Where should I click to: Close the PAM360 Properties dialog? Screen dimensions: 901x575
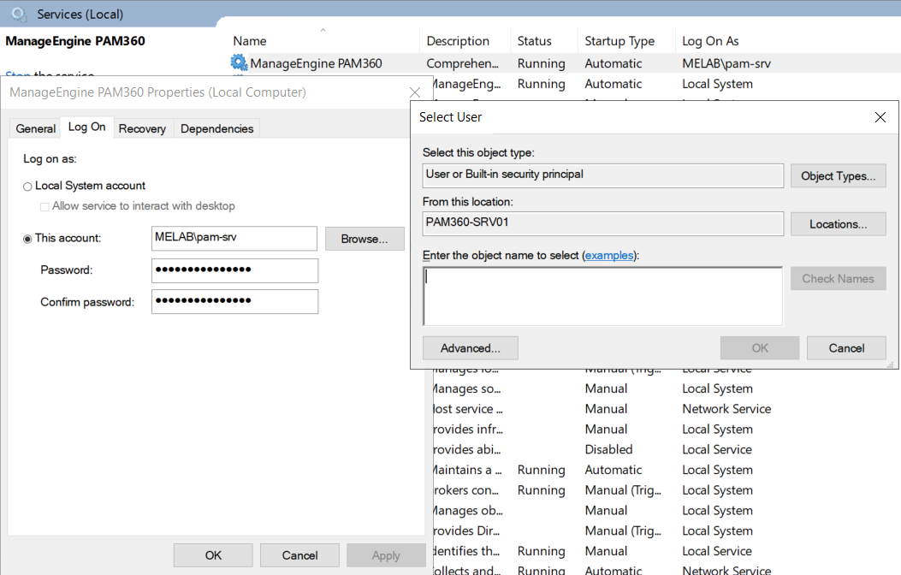point(415,92)
